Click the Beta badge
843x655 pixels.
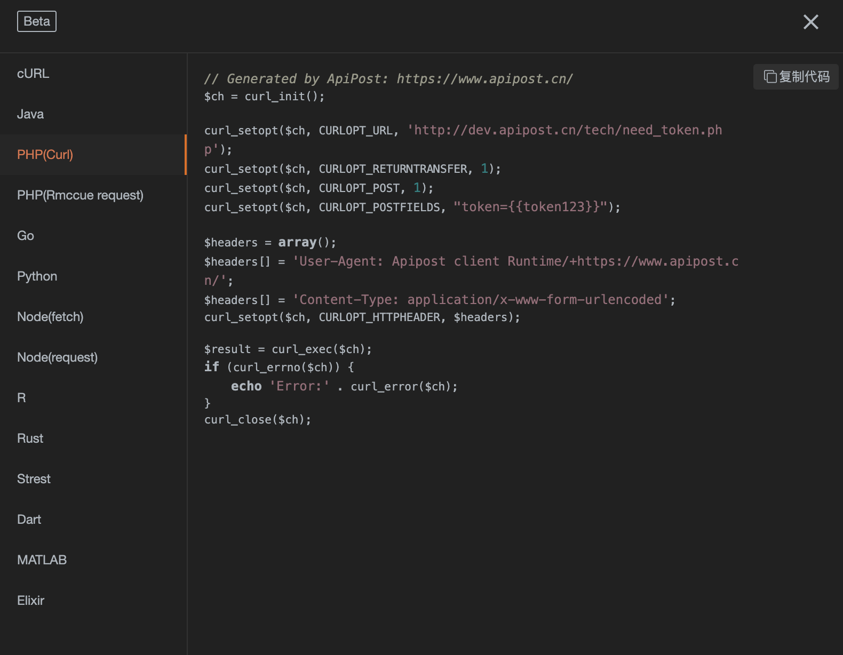click(x=37, y=21)
